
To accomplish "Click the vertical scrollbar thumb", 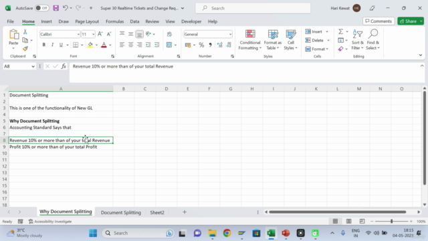I will 425,138.
